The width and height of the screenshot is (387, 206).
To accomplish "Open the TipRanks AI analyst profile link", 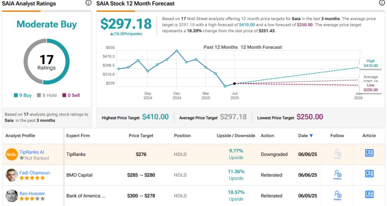I will click(x=32, y=152).
